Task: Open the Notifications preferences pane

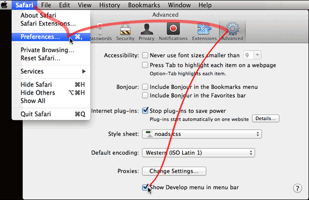Action: [173, 31]
